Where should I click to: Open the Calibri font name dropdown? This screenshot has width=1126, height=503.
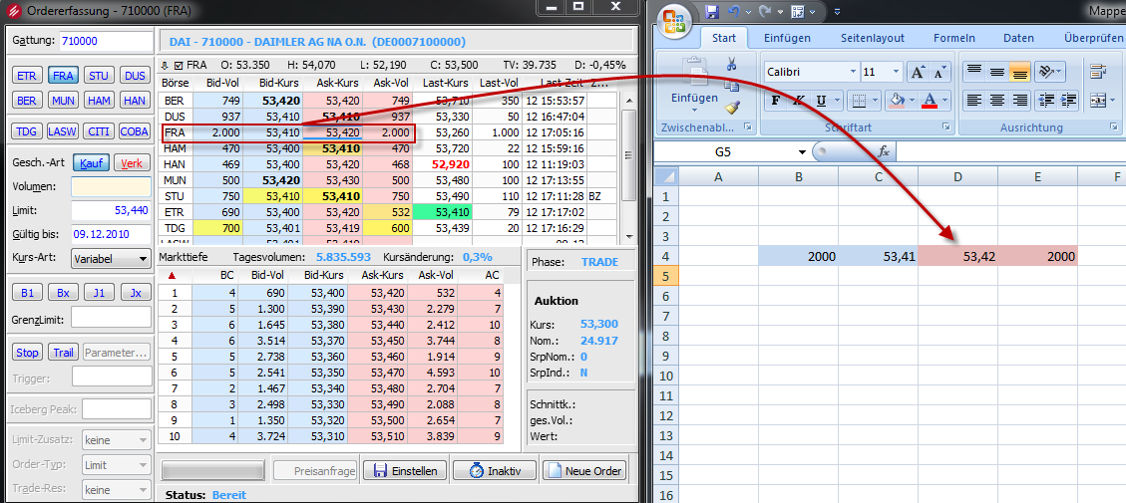(853, 72)
